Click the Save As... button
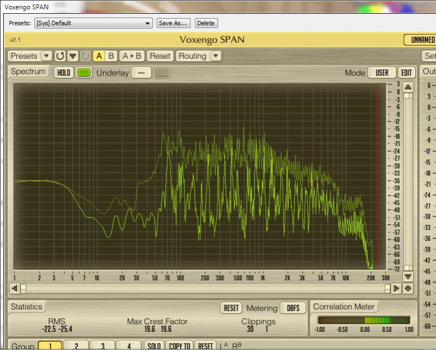This screenshot has width=436, height=350. [x=173, y=23]
